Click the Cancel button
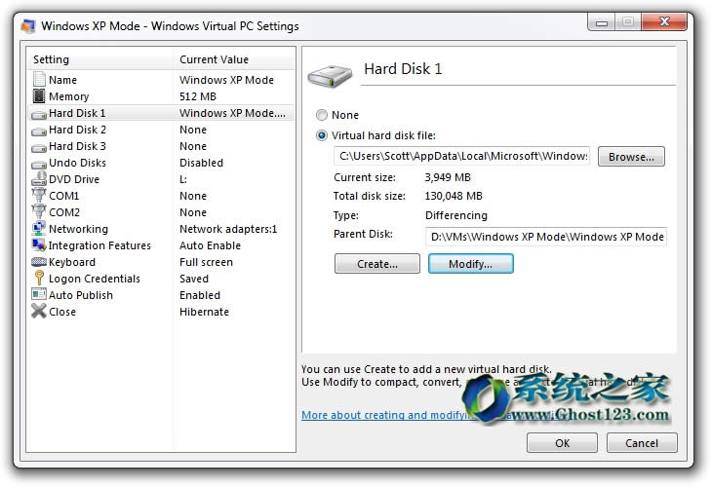Viewport: 711px width, 487px height. [641, 442]
